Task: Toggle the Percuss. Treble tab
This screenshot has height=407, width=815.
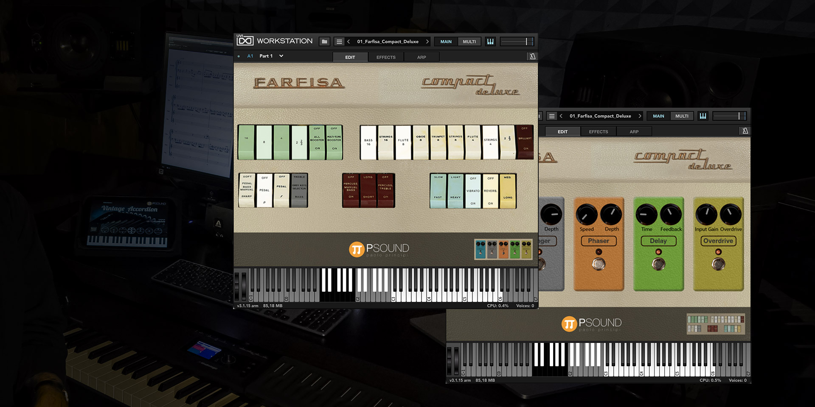Action: coord(385,190)
